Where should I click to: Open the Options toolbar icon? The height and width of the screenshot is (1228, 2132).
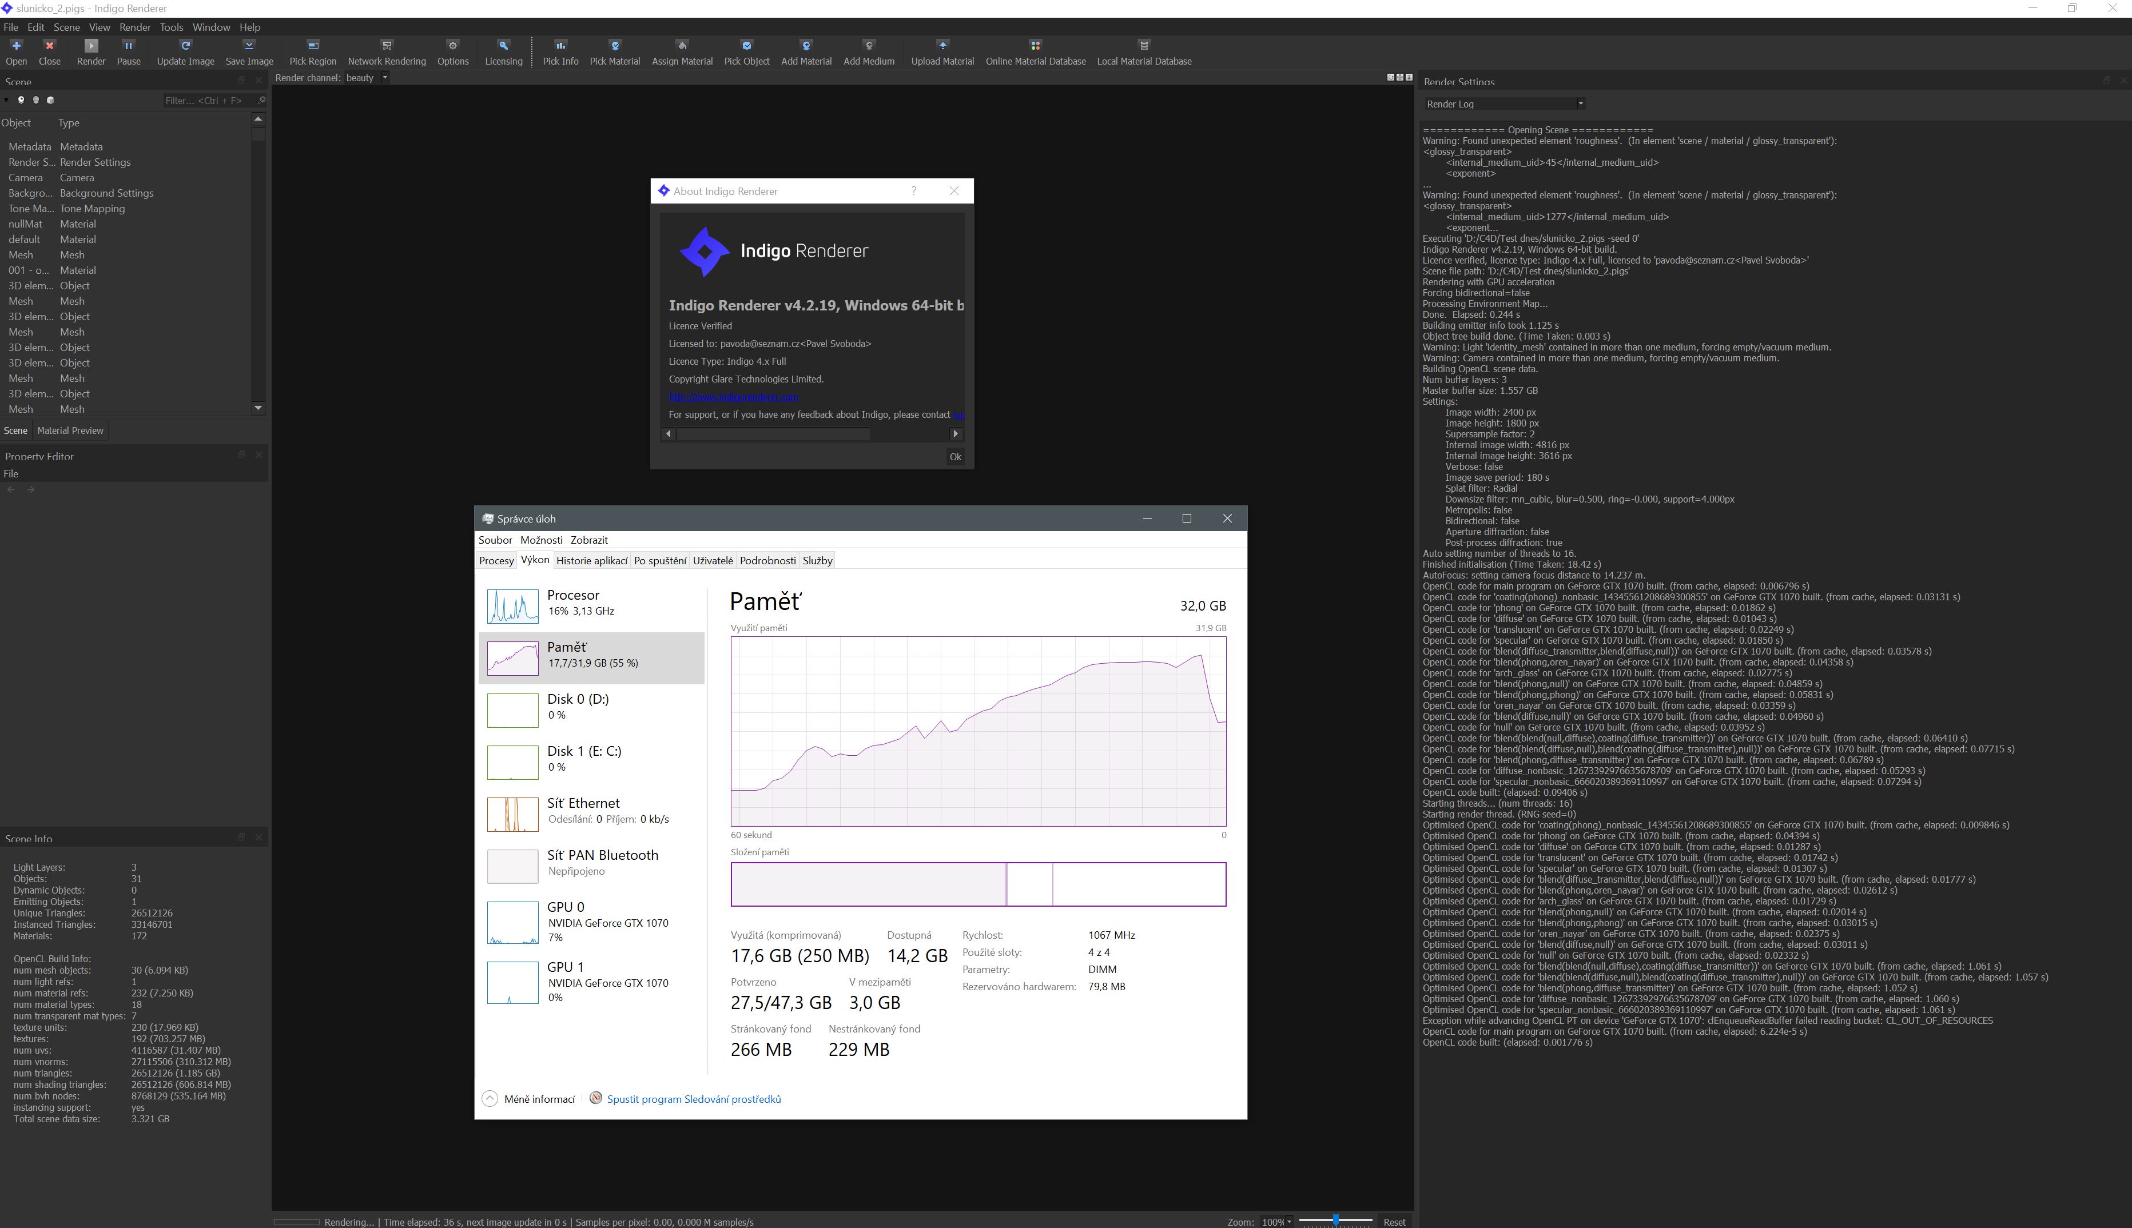453,51
